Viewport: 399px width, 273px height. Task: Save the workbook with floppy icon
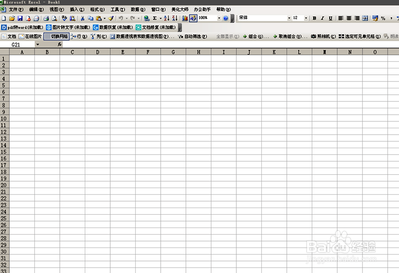click(x=20, y=18)
